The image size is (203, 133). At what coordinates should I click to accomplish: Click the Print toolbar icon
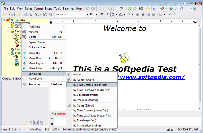[x=30, y=14]
